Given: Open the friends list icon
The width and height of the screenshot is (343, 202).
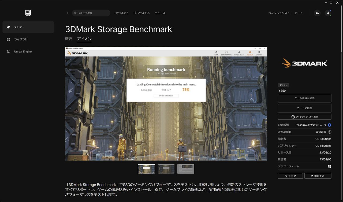Looking at the screenshot, I should pos(317,13).
